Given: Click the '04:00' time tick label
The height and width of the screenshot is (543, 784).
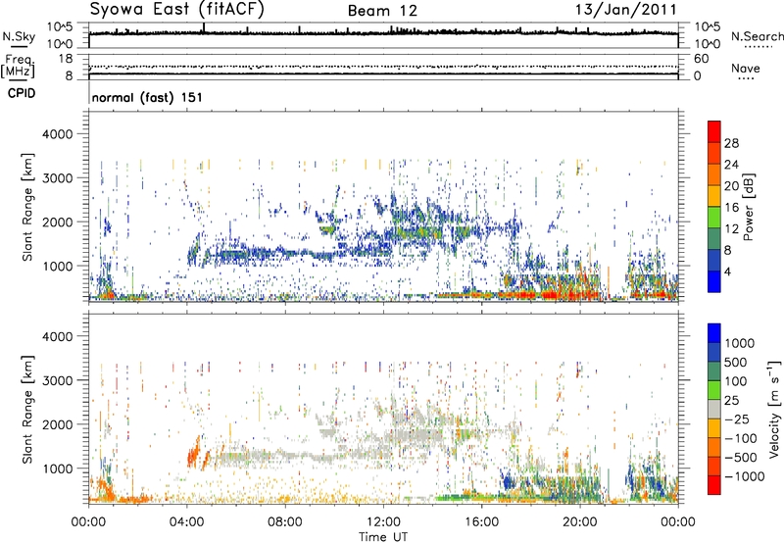Looking at the screenshot, I should pos(186,522).
